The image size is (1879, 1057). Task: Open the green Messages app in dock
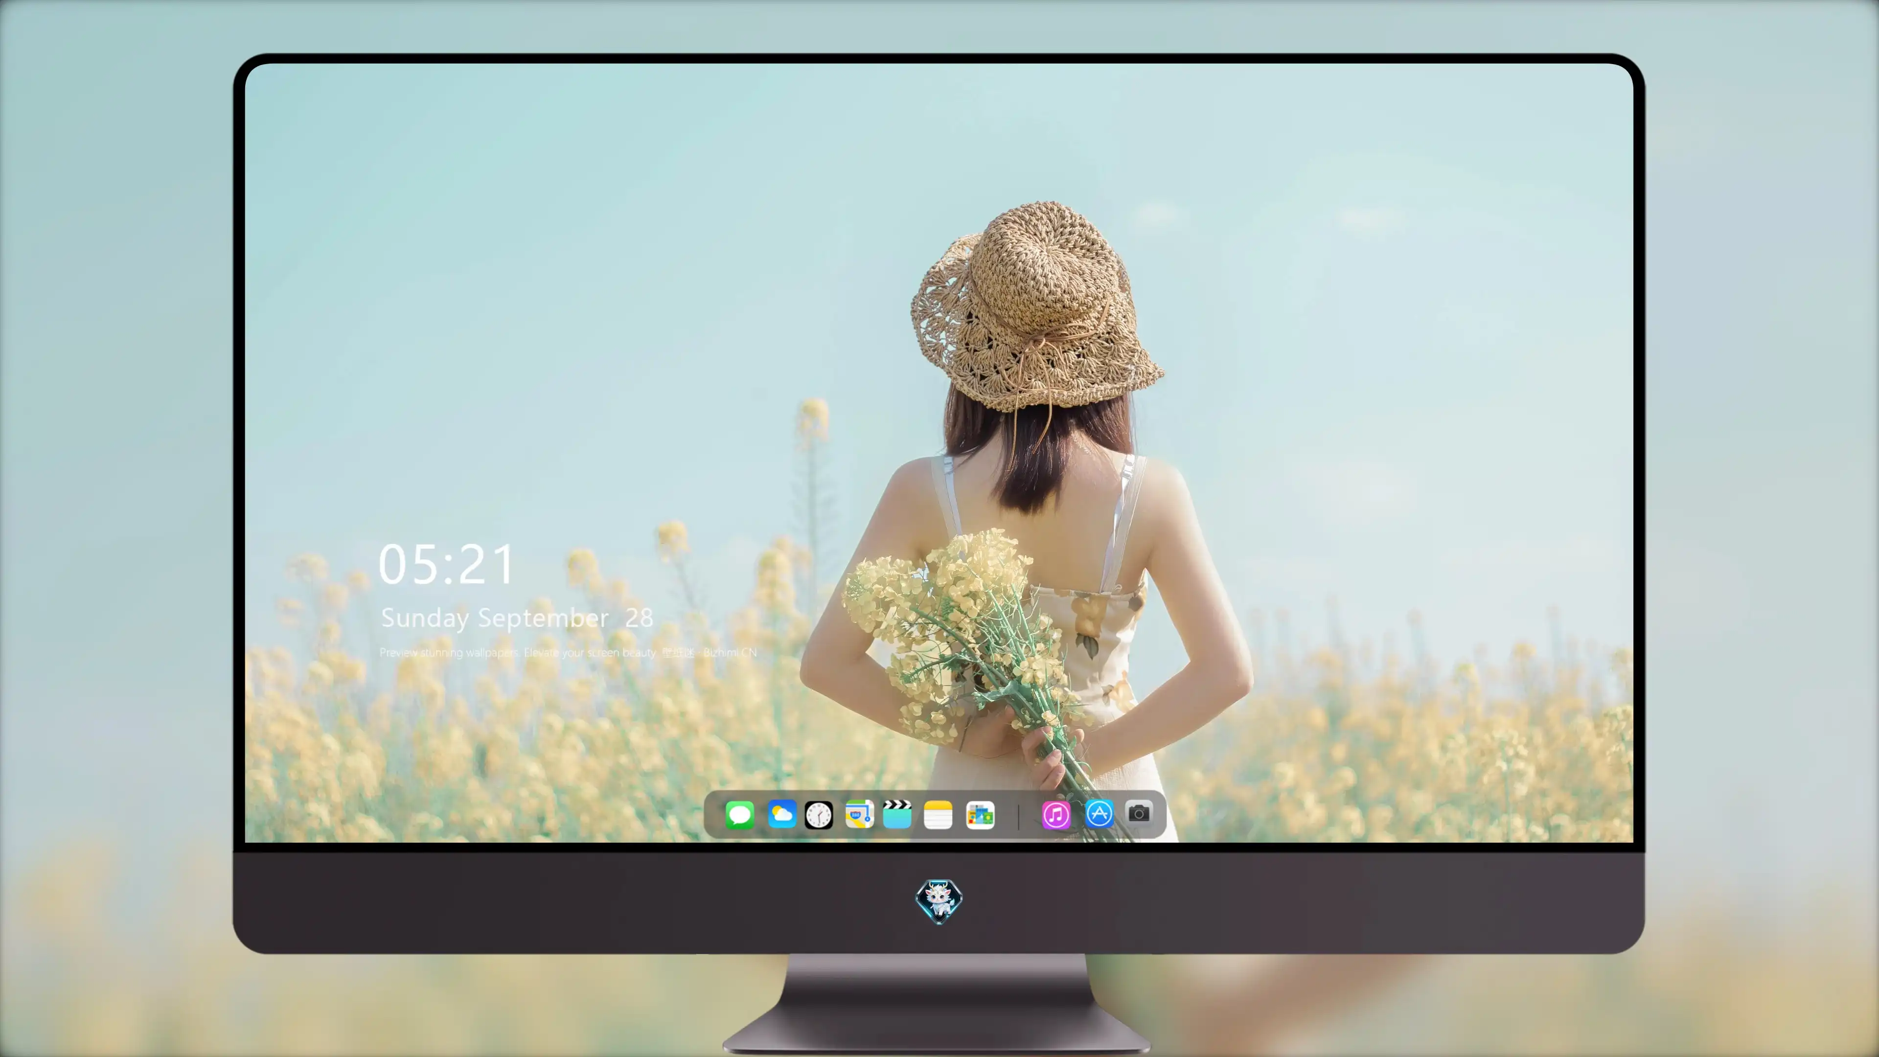pos(740,814)
